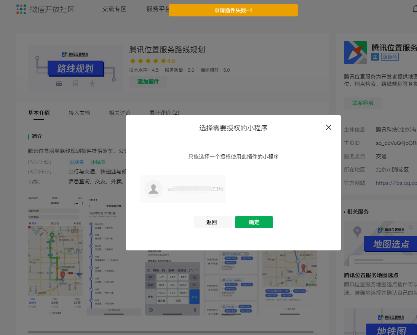Click the car icon in plugin banner

[59, 83]
